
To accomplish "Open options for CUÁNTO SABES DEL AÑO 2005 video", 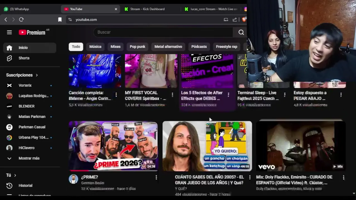I will point(250,177).
